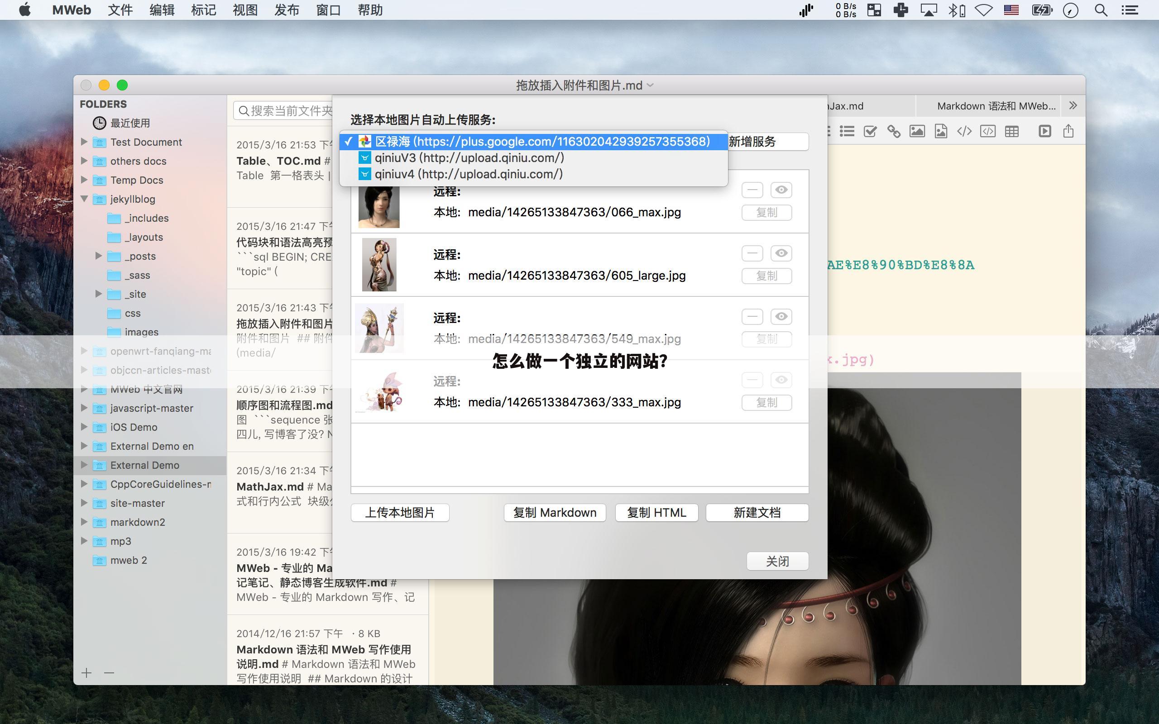Open the 发布 menu
This screenshot has width=1159, height=724.
(x=287, y=10)
